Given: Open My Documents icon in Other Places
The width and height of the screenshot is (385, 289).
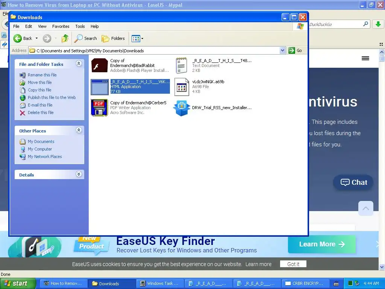Looking at the screenshot, I should coord(23,141).
